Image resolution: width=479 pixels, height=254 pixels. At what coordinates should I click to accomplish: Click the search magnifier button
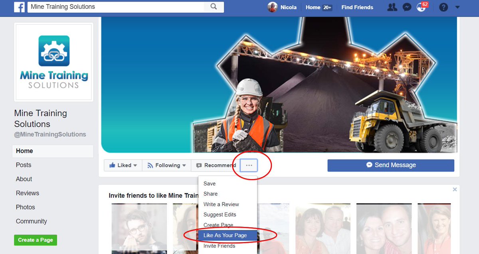point(214,7)
